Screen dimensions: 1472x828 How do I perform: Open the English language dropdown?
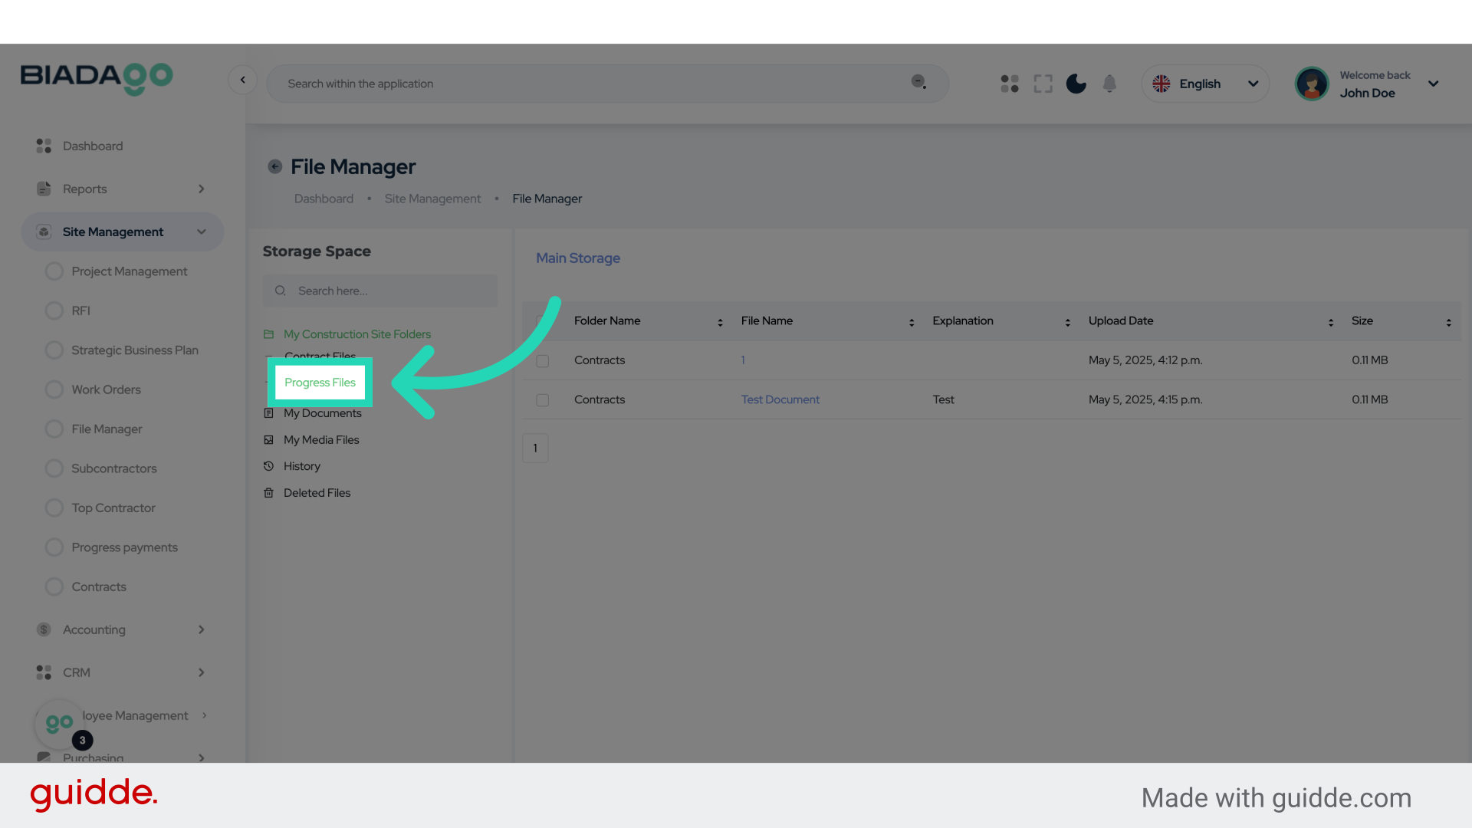tap(1205, 84)
